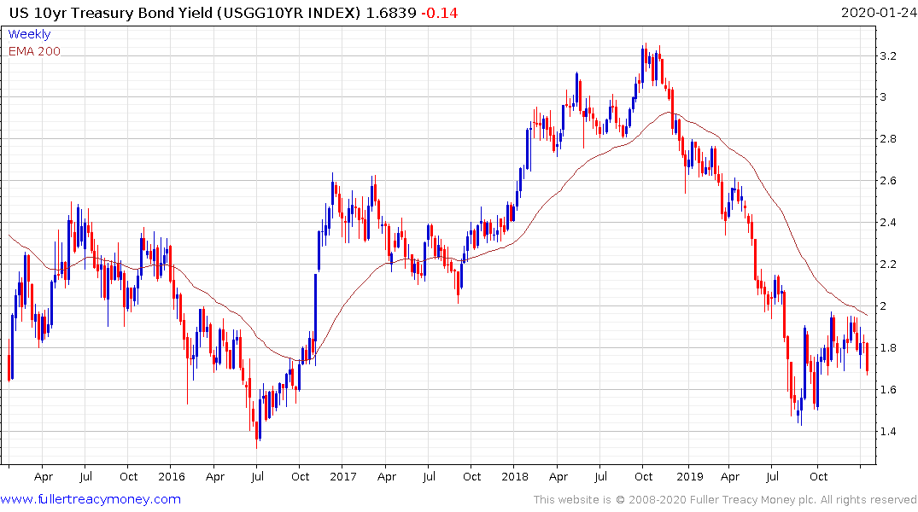Click the '2018' x-axis label
The width and height of the screenshot is (918, 512).
[515, 477]
